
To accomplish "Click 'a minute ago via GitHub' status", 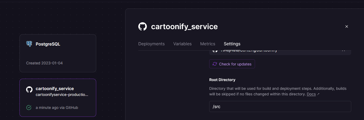I will [57, 108].
